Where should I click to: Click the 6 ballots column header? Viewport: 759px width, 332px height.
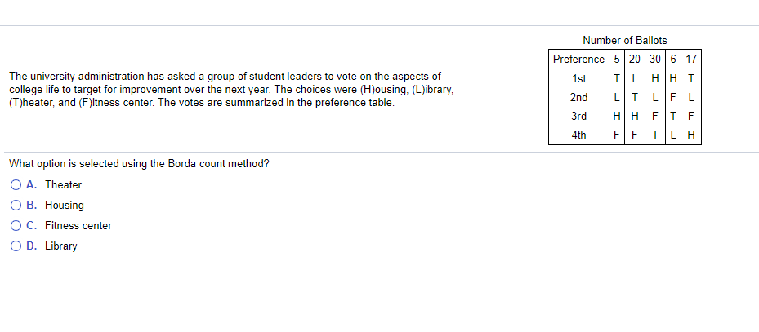click(673, 59)
